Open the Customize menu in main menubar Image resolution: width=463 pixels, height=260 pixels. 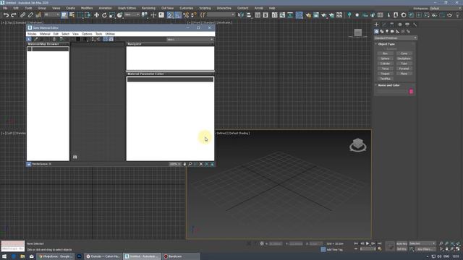(187, 8)
